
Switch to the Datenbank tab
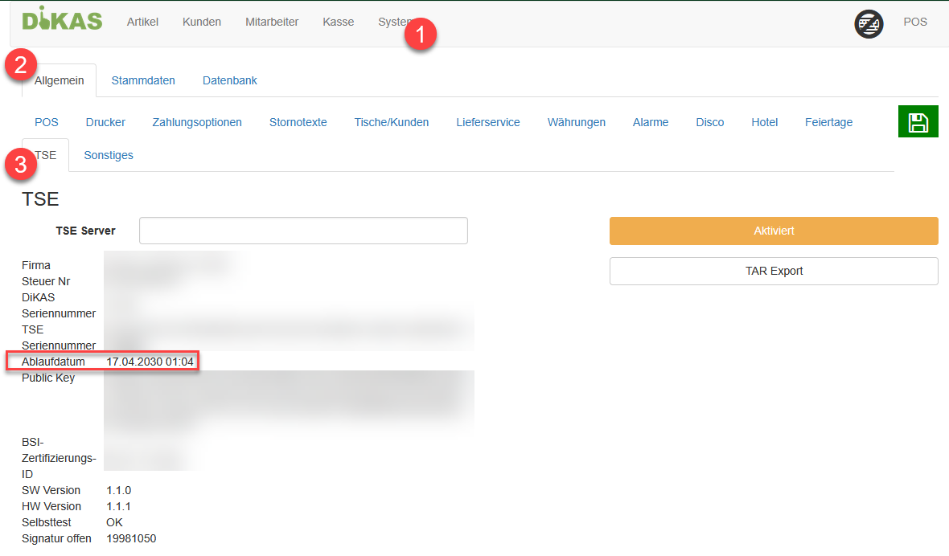tap(230, 80)
